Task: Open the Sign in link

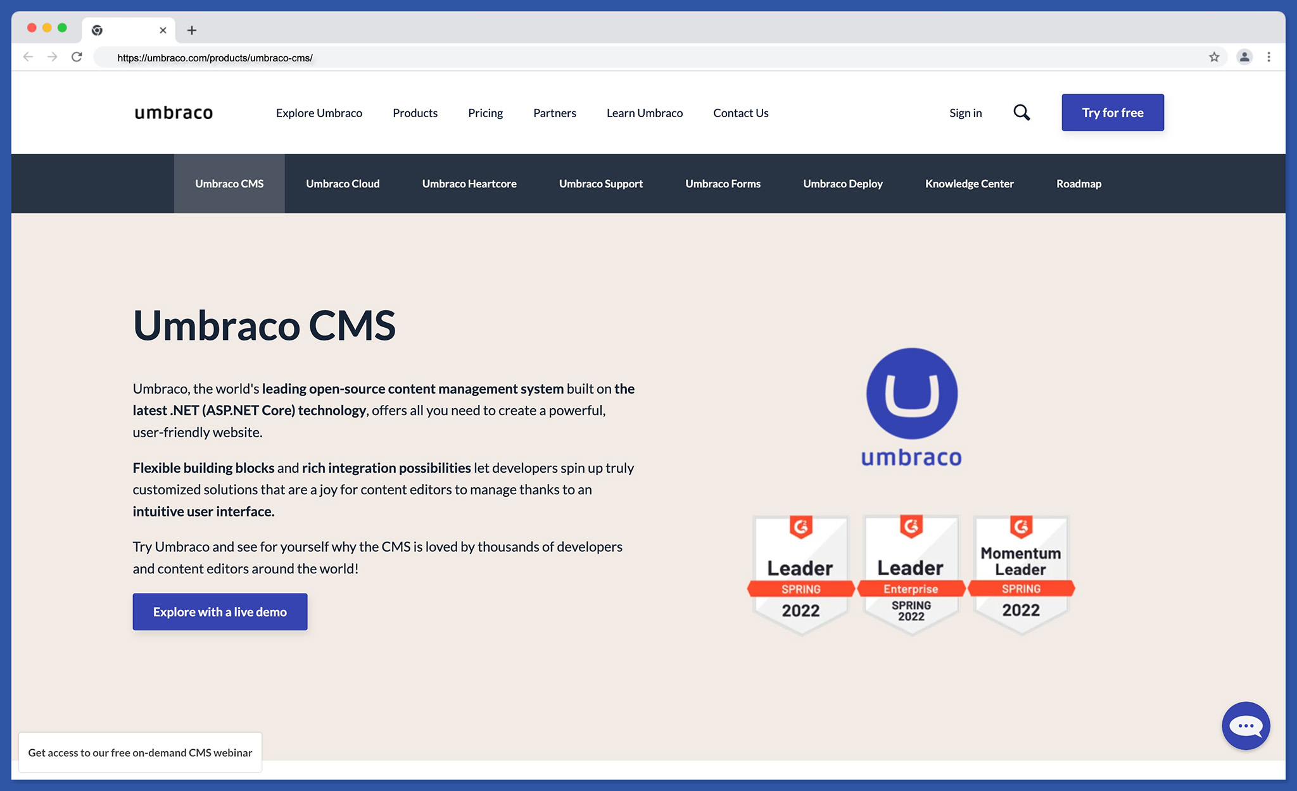Action: click(965, 113)
